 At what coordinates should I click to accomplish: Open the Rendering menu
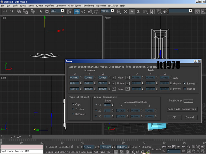click(89, 6)
